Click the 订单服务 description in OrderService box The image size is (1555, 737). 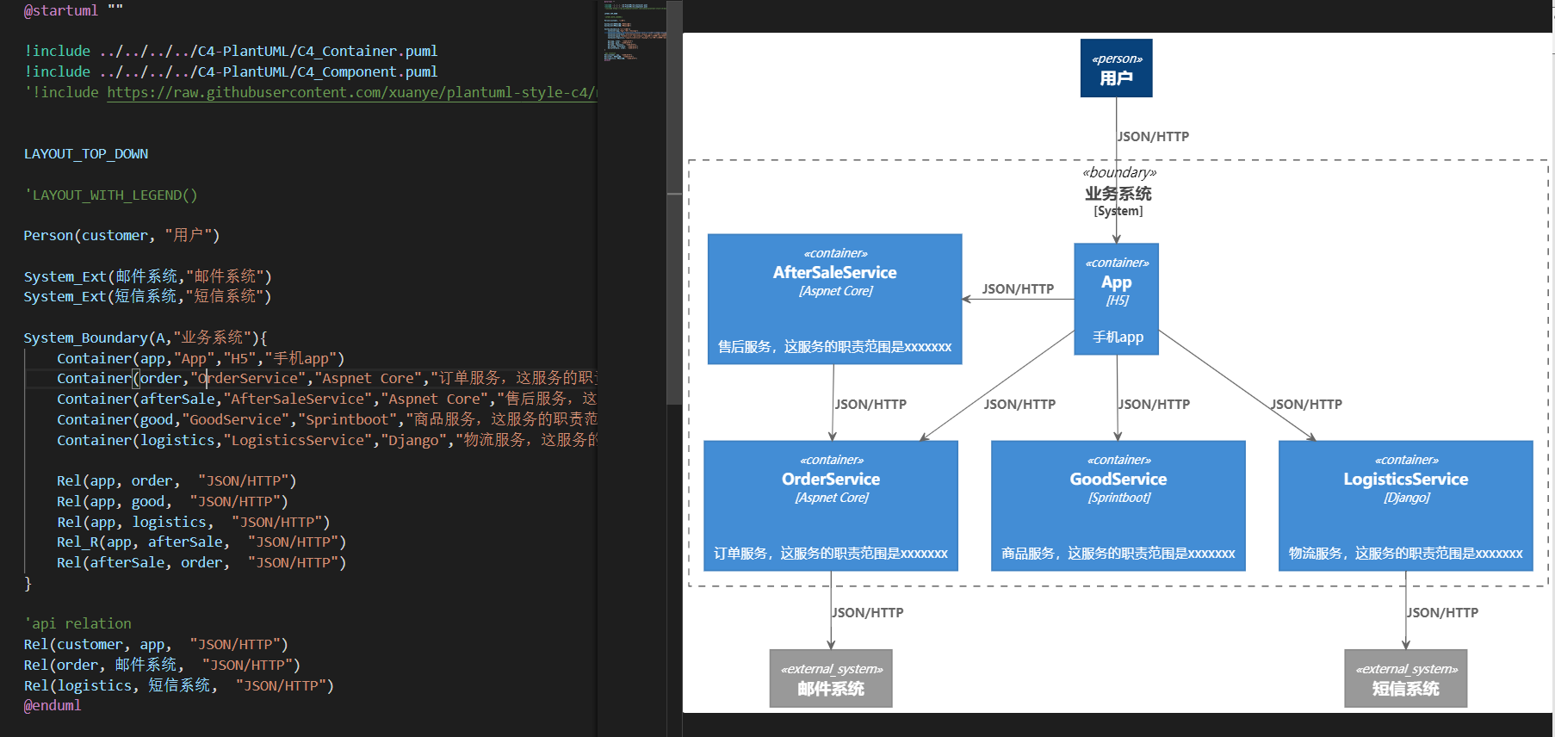[831, 553]
